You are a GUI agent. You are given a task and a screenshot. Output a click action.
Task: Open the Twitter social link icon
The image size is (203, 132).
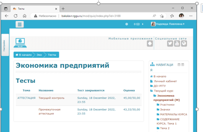[x=170, y=44]
